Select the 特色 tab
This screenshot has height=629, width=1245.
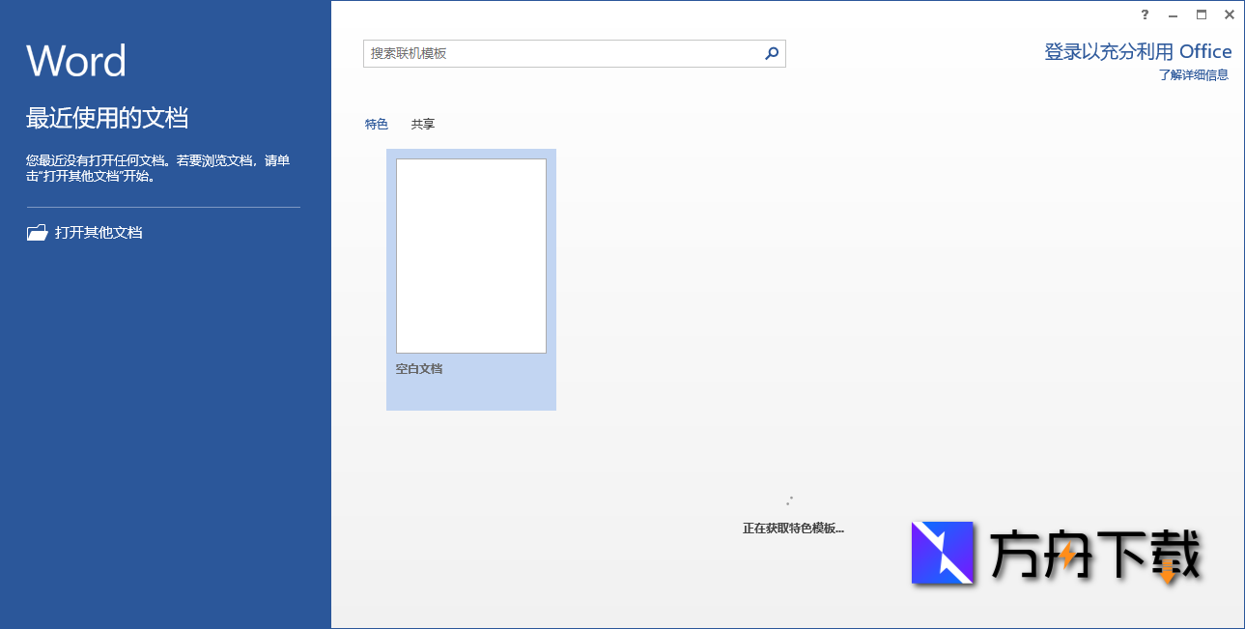377,124
